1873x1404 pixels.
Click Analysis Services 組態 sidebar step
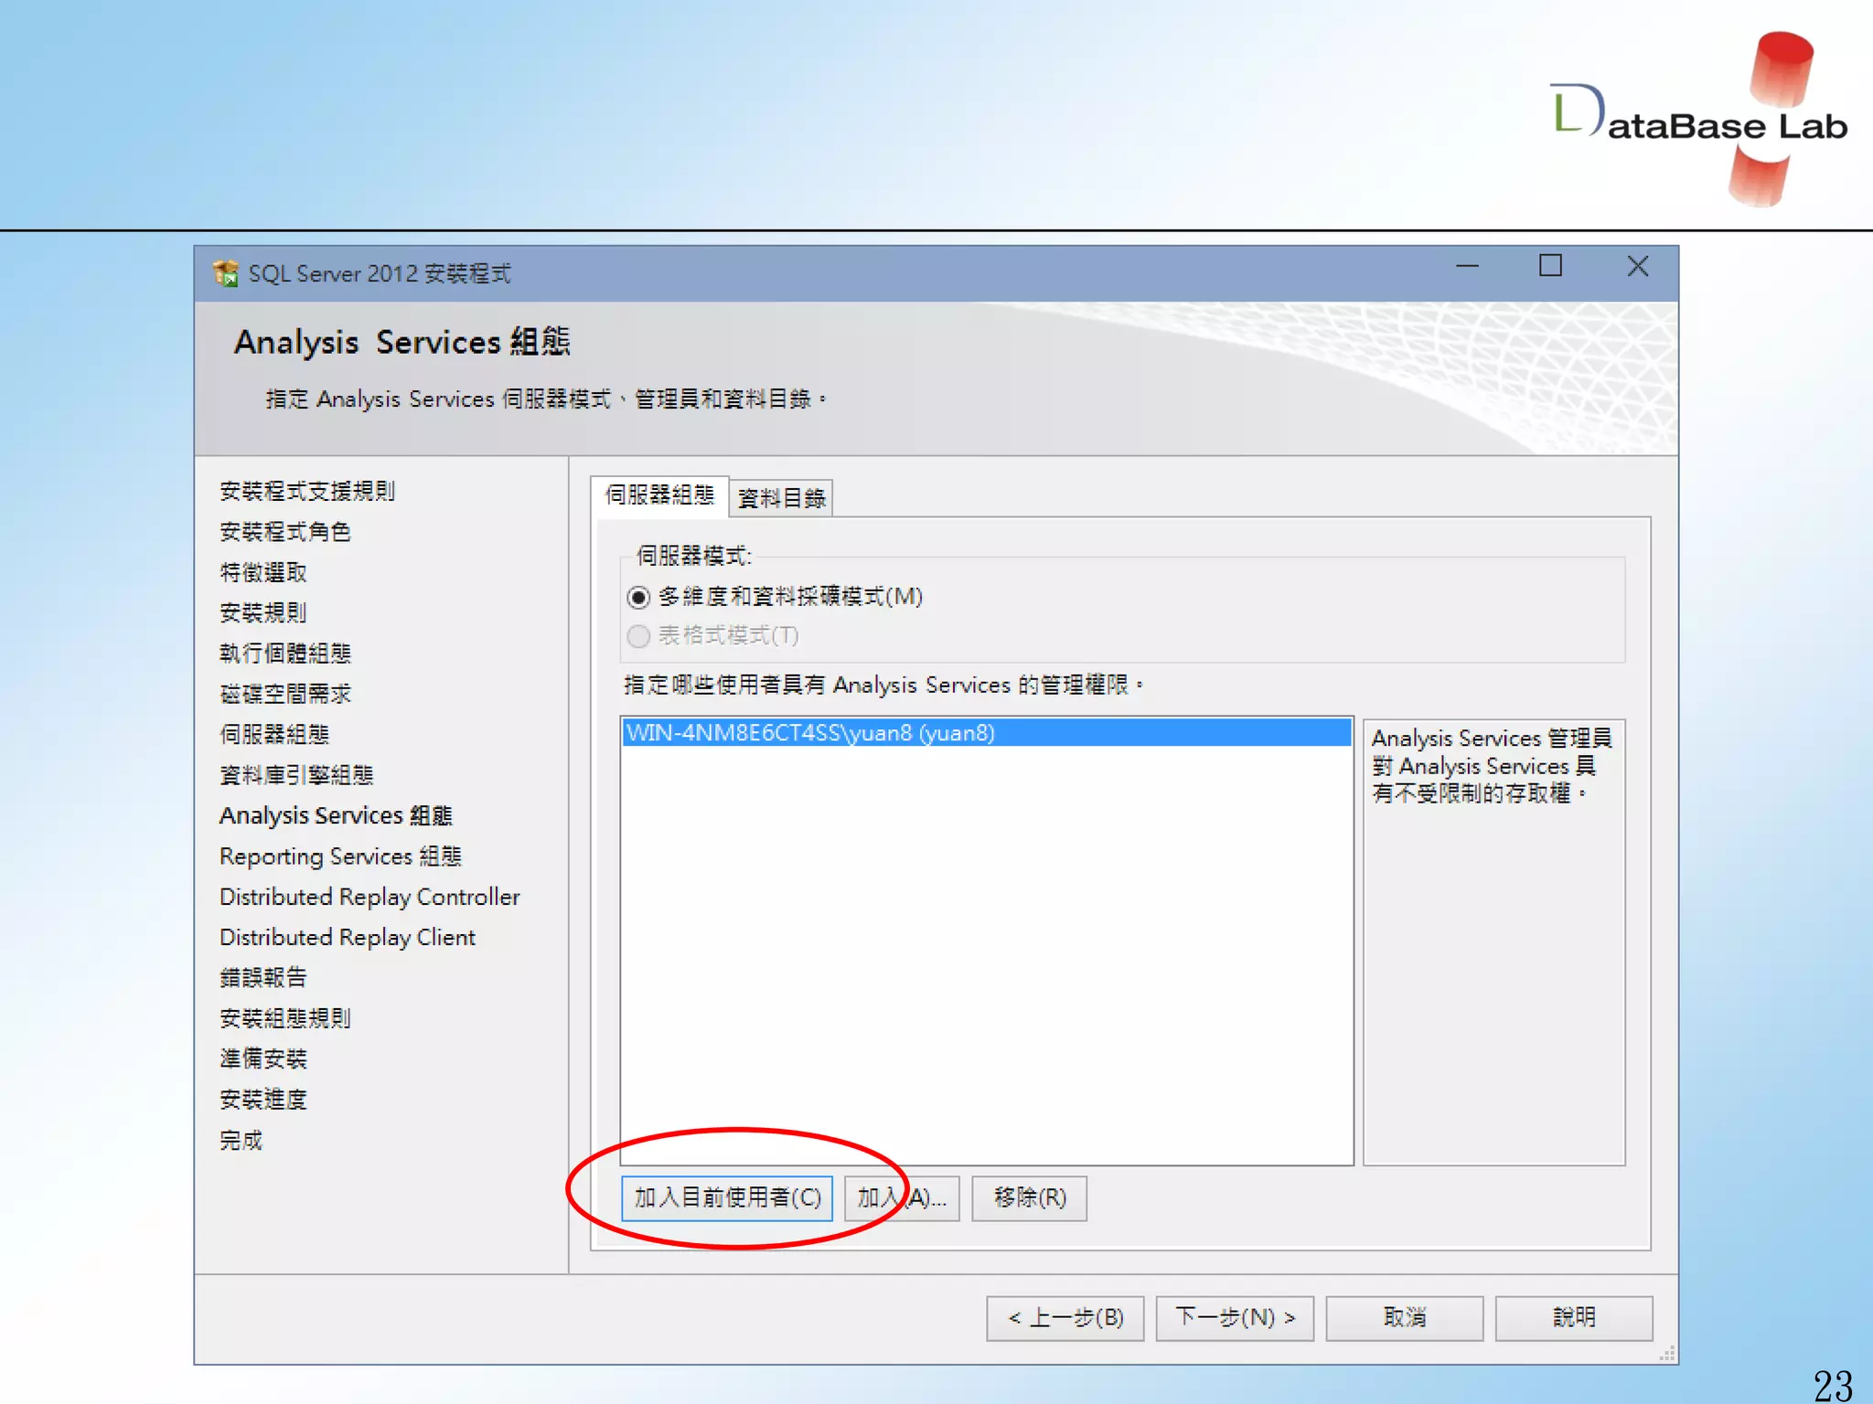tap(336, 816)
